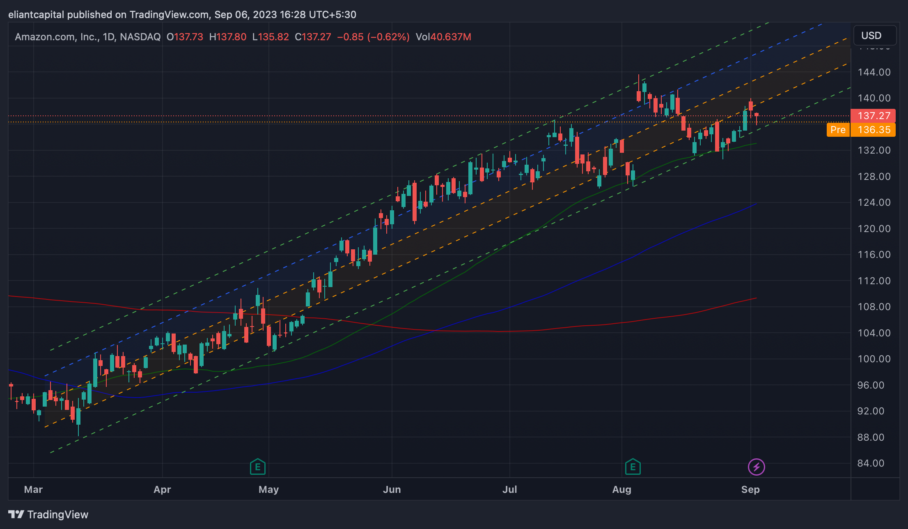Click the red 137.27 price label
Viewport: 908px width, 529px height.
point(874,116)
